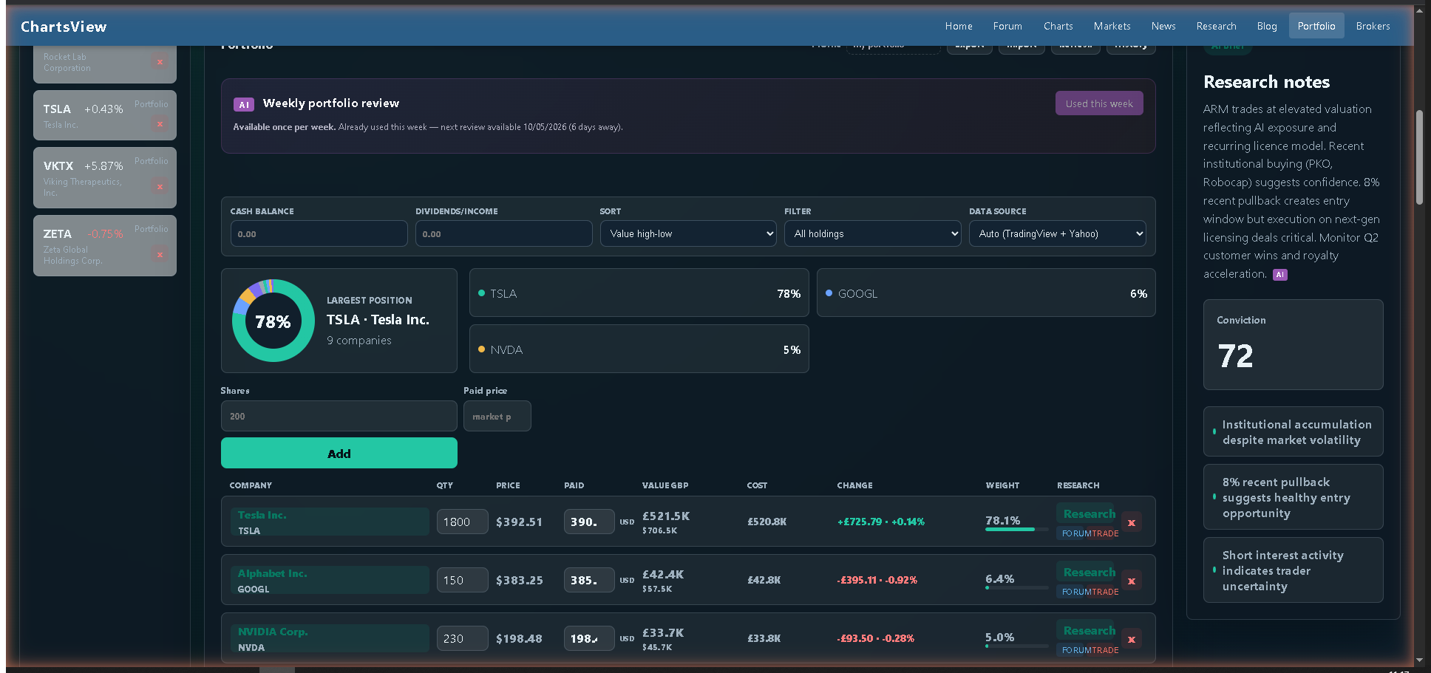Screen dimensions: 1431x673
Task: Remove VKTX card from sidebar watchlist
Action: click(x=160, y=187)
